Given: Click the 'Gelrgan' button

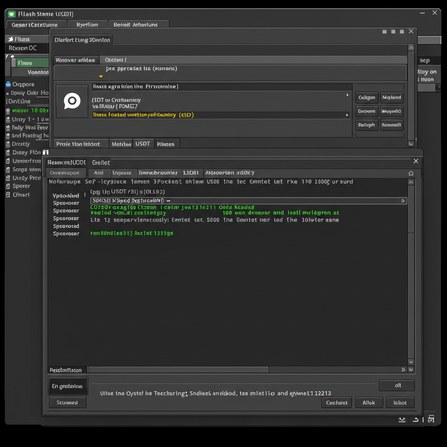Looking at the screenshot, I should click(367, 97).
